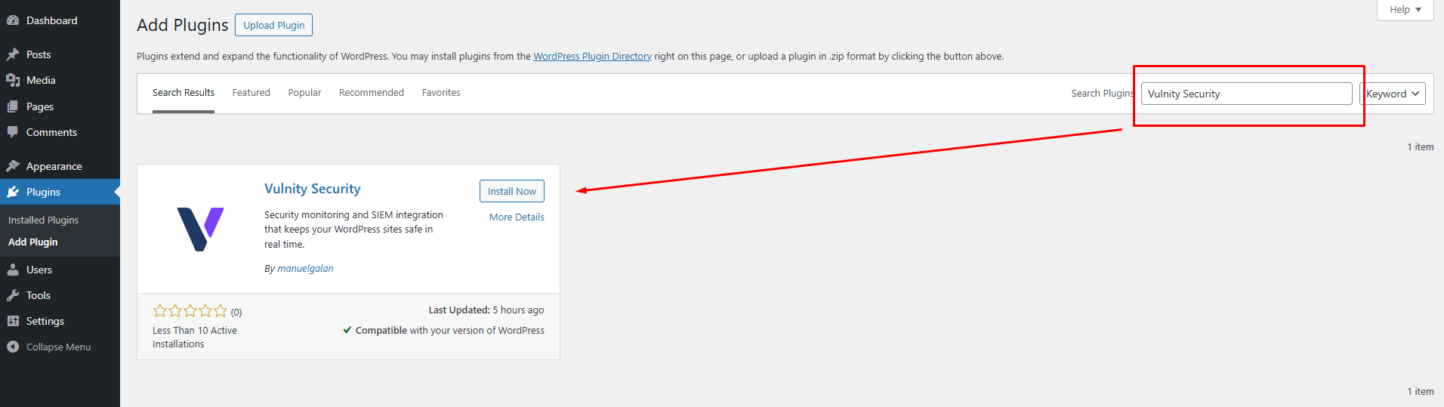Image resolution: width=1444 pixels, height=407 pixels.
Task: Open the Posts menu label
Action: [39, 54]
